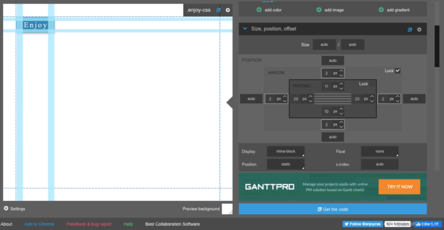The width and height of the screenshot is (444, 230).
Task: Open gear settings in Size, position, offset header
Action: click(x=419, y=29)
